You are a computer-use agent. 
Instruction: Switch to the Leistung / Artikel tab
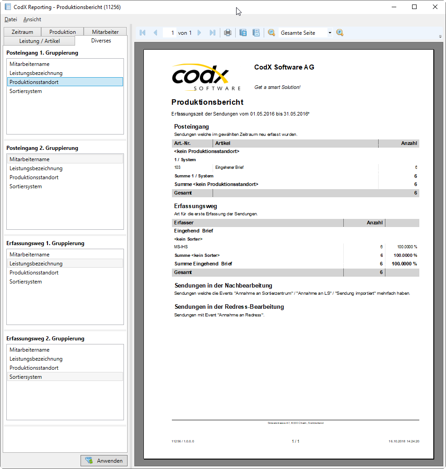click(x=39, y=41)
